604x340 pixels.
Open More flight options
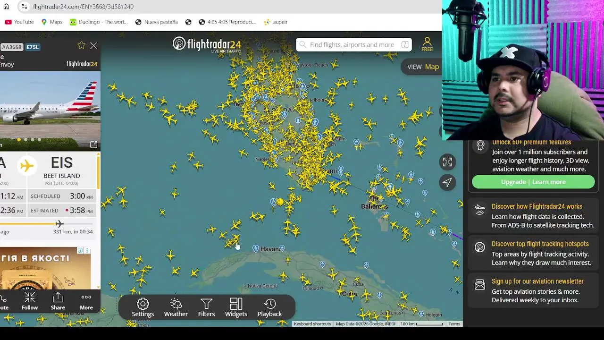coord(86,301)
